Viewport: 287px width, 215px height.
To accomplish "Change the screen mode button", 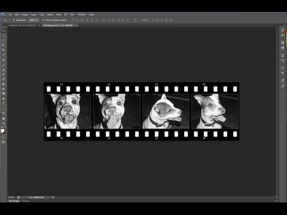I will [x=4, y=142].
